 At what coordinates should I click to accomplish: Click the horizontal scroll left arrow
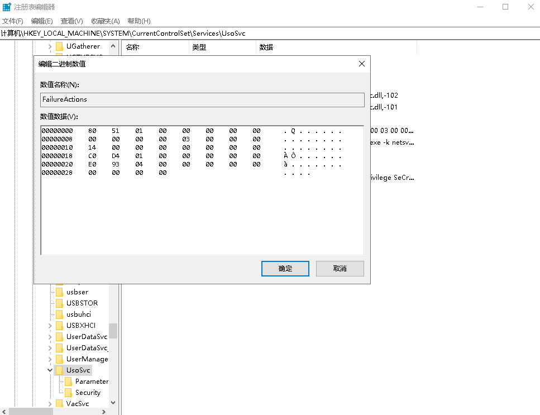4,412
